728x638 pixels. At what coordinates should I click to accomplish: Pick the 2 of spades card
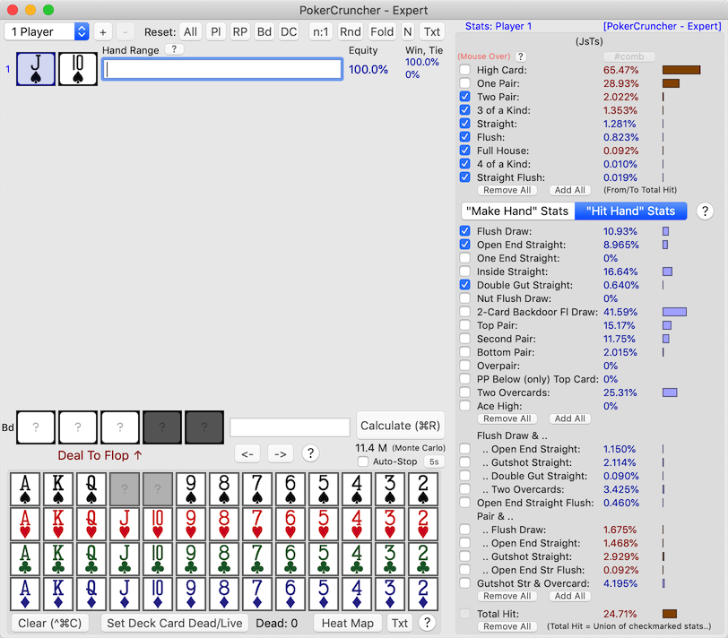click(x=423, y=489)
